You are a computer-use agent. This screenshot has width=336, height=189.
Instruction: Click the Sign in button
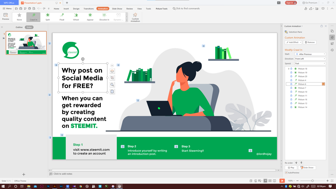coord(291,3)
